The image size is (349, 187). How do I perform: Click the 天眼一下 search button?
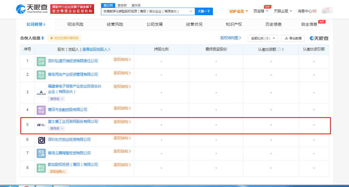pyautogui.click(x=204, y=11)
